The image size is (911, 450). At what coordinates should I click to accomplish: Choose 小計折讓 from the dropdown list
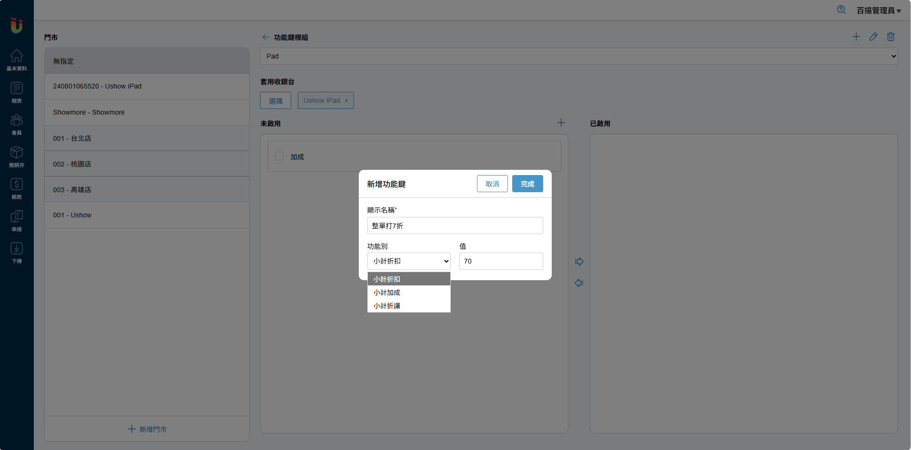387,306
